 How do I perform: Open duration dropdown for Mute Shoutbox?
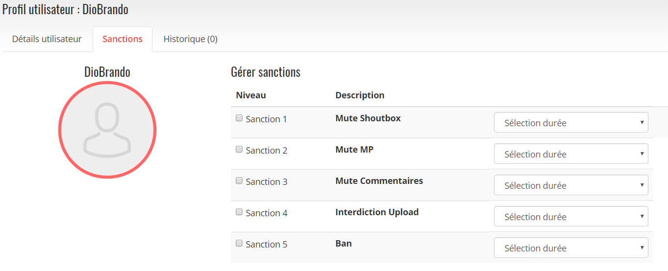click(x=571, y=122)
